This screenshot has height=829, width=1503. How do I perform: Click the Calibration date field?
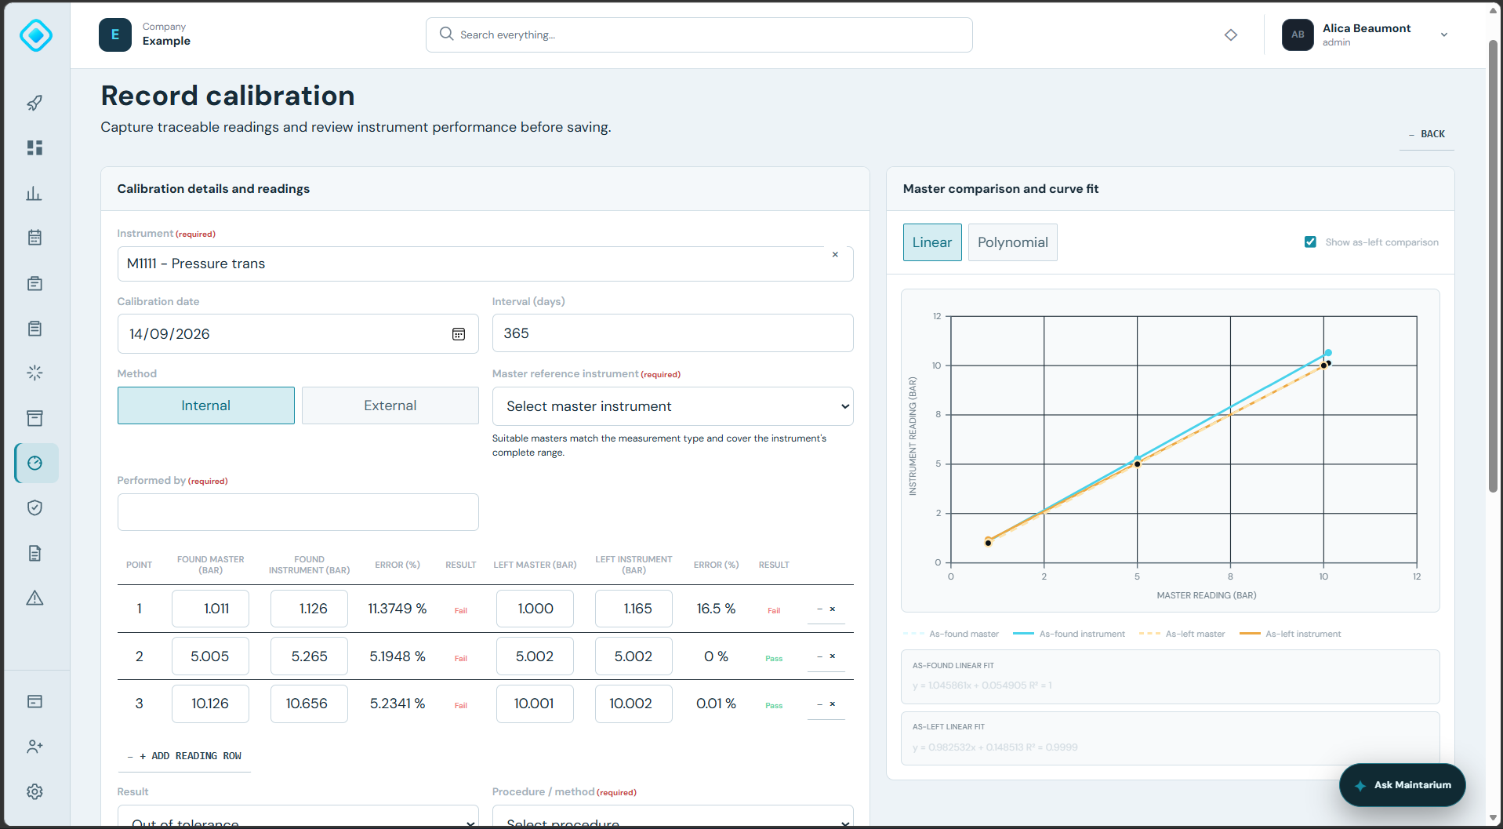coord(298,334)
